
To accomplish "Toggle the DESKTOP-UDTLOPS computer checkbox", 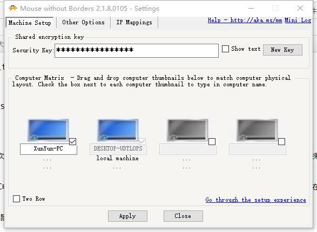I will click(x=143, y=141).
